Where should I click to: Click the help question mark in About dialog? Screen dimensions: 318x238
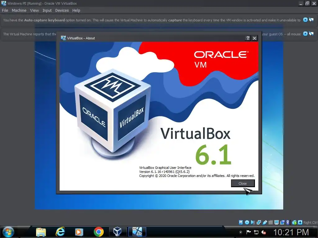point(248,38)
